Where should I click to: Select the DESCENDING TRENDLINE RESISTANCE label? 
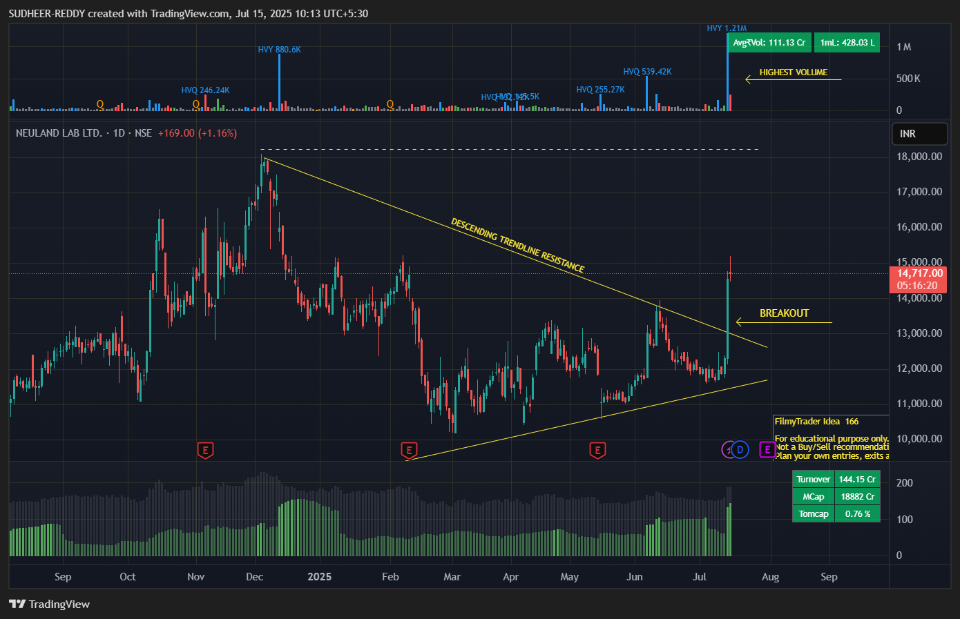517,245
